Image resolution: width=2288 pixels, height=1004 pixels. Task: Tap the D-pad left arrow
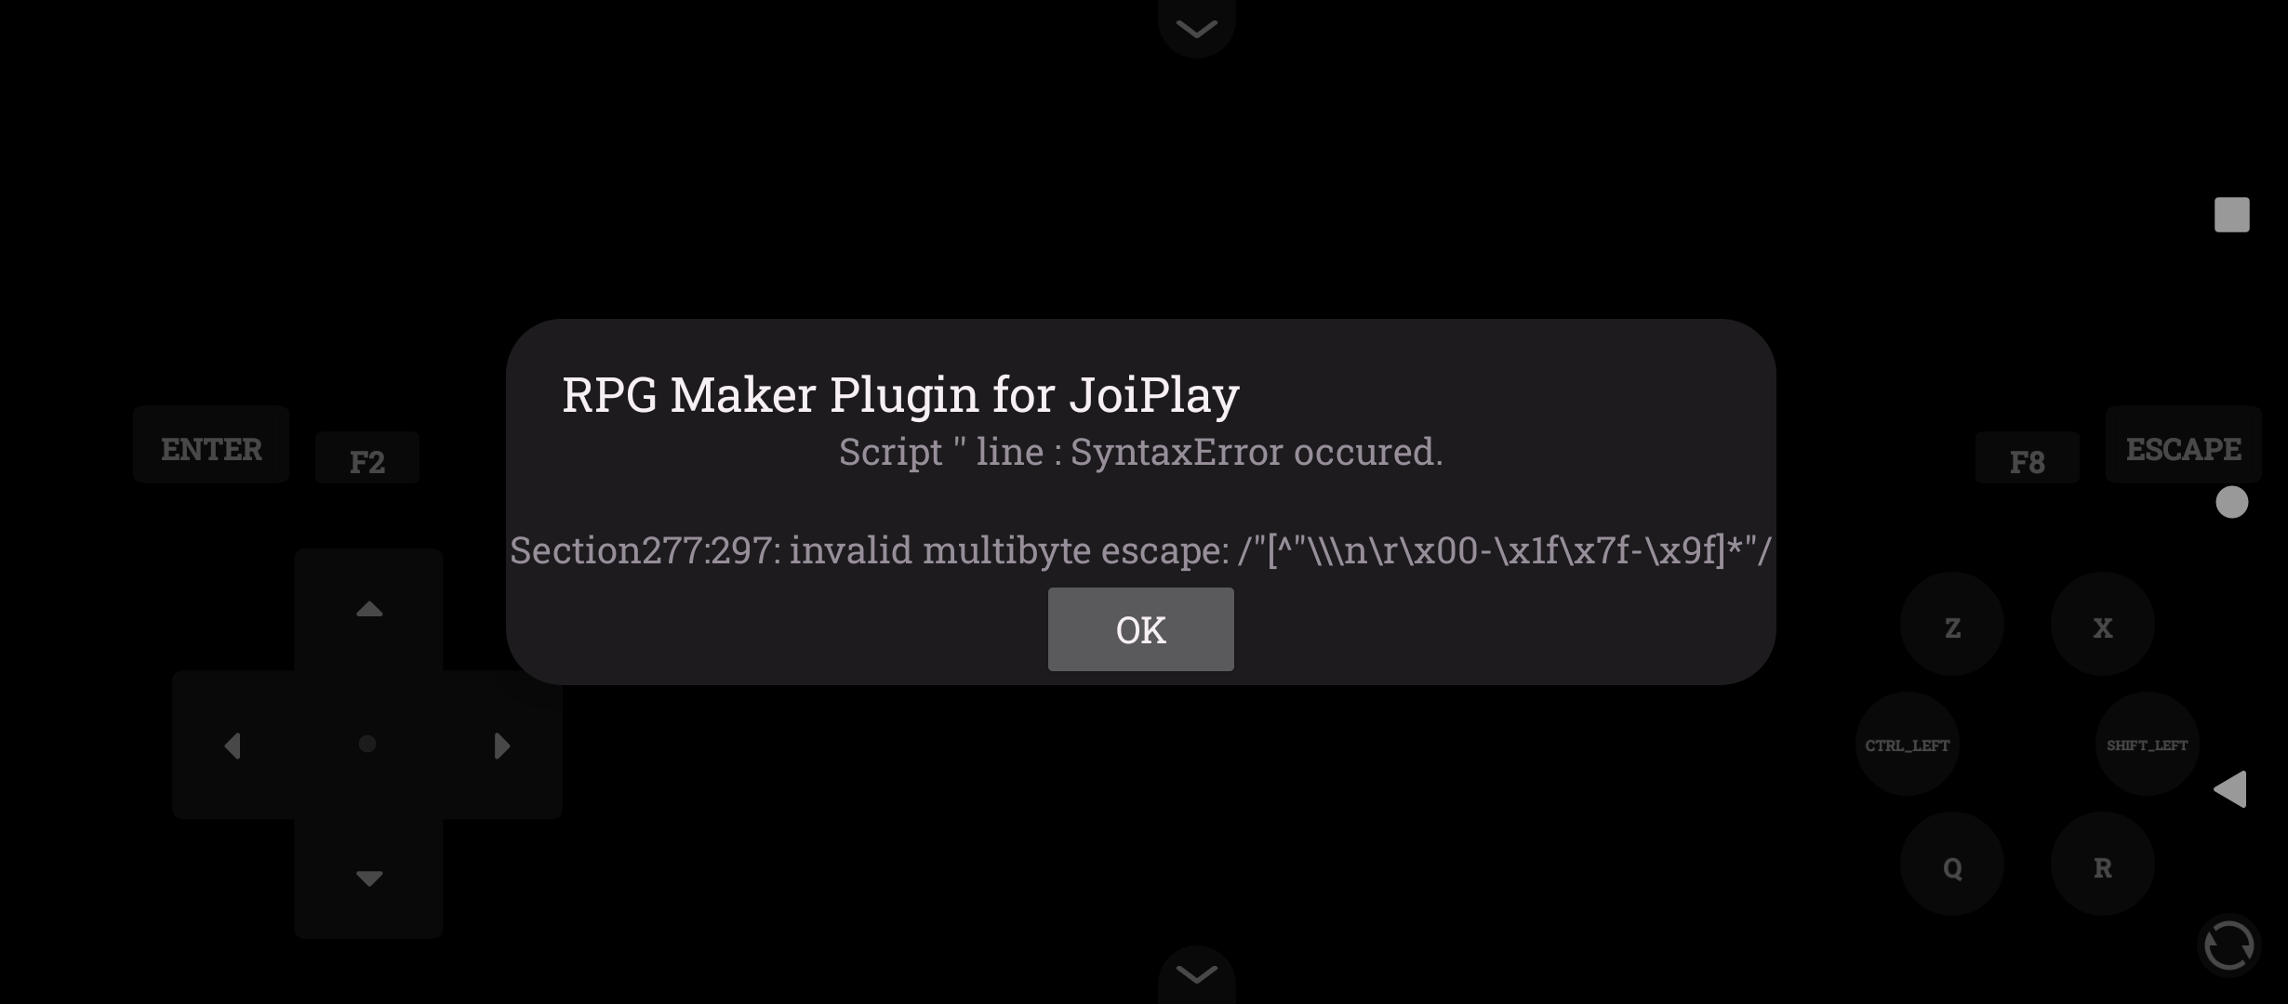[x=233, y=745]
